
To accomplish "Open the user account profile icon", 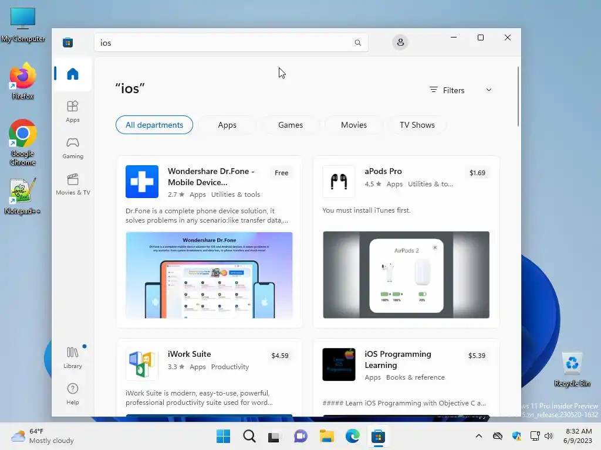I will point(400,42).
